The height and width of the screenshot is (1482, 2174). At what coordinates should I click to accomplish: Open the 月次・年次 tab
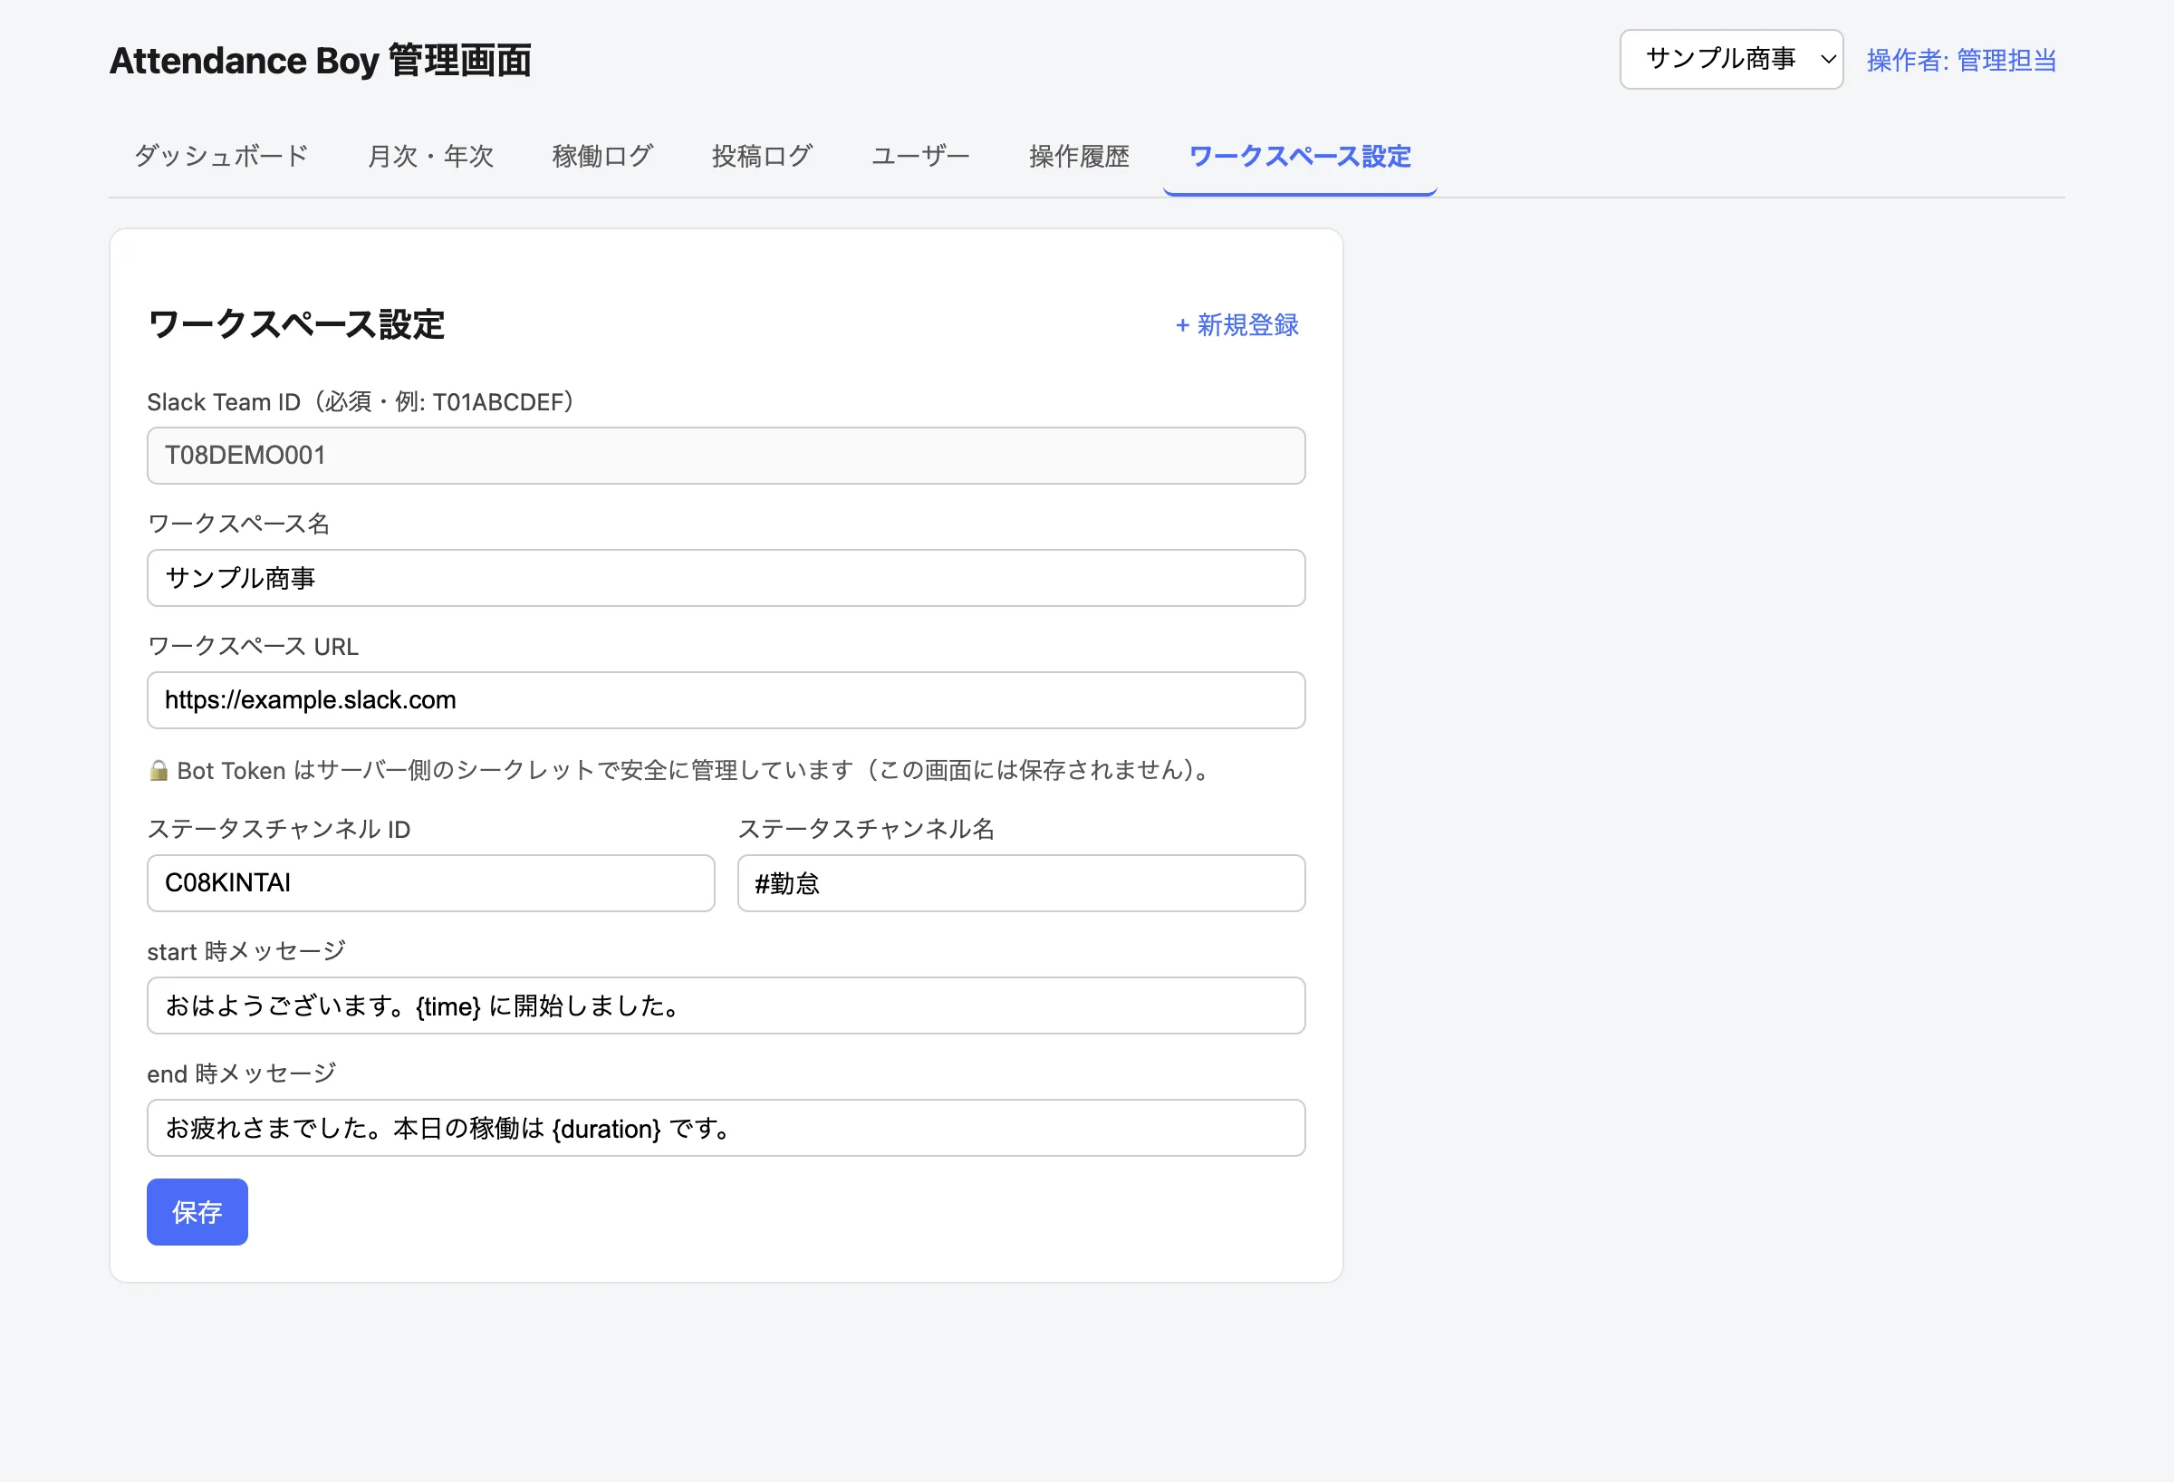tap(430, 155)
